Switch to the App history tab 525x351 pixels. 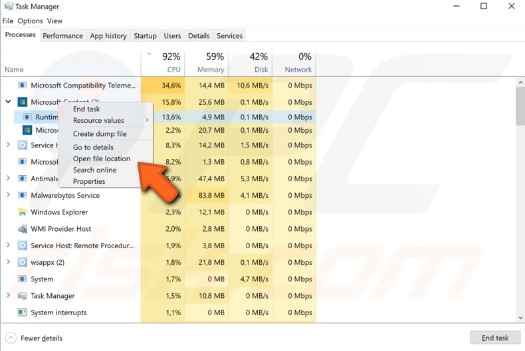(108, 36)
